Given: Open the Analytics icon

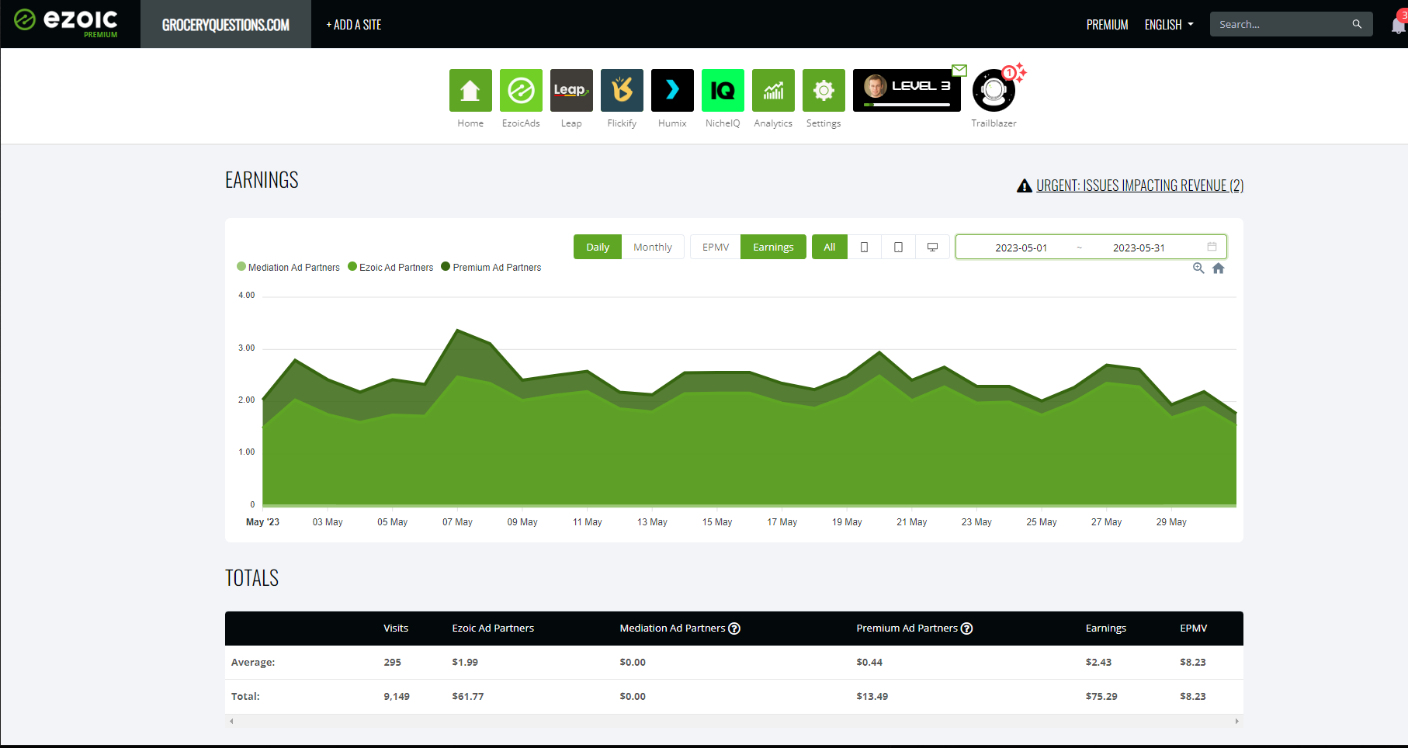Looking at the screenshot, I should [773, 90].
